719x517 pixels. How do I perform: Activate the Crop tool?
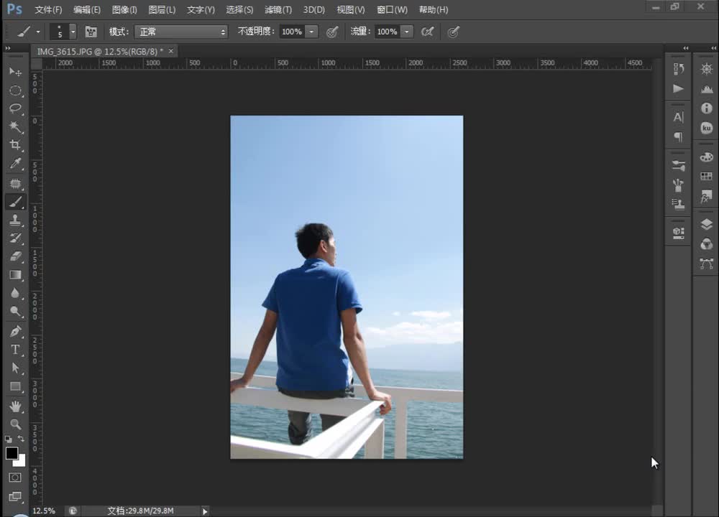pos(15,145)
